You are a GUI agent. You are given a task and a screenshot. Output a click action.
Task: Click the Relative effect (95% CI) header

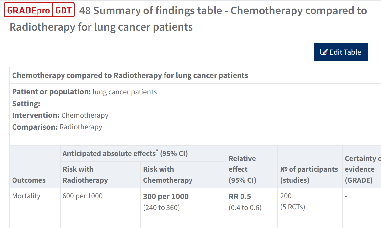(x=242, y=169)
